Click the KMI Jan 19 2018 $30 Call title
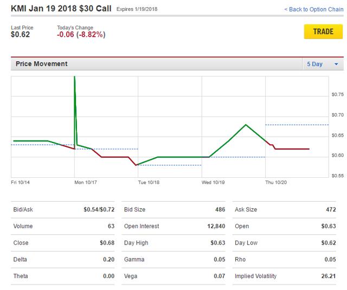347x290 pixels. 61,9
